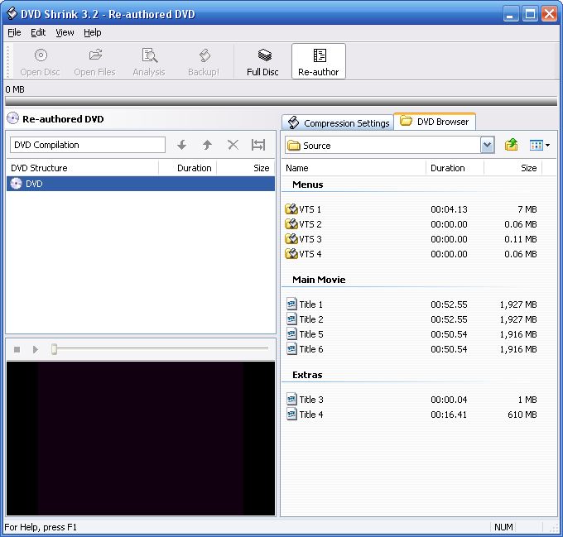This screenshot has height=537, width=563.
Task: Select the DVD root item in structure
Action: tap(141, 184)
